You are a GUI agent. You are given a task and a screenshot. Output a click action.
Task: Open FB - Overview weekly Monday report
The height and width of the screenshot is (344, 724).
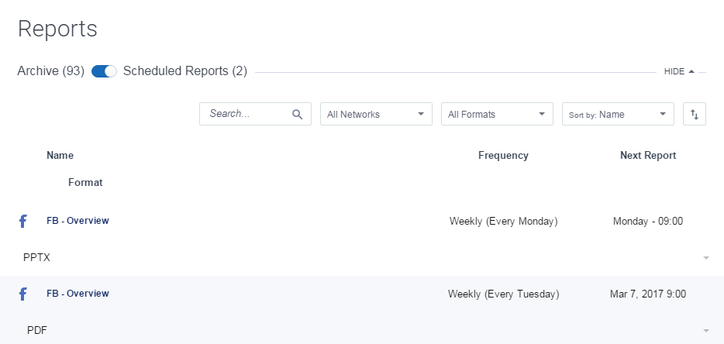coord(78,221)
